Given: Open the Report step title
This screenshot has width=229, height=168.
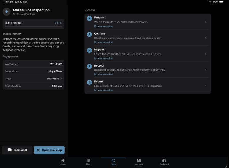Looking at the screenshot, I should pyautogui.click(x=99, y=82).
